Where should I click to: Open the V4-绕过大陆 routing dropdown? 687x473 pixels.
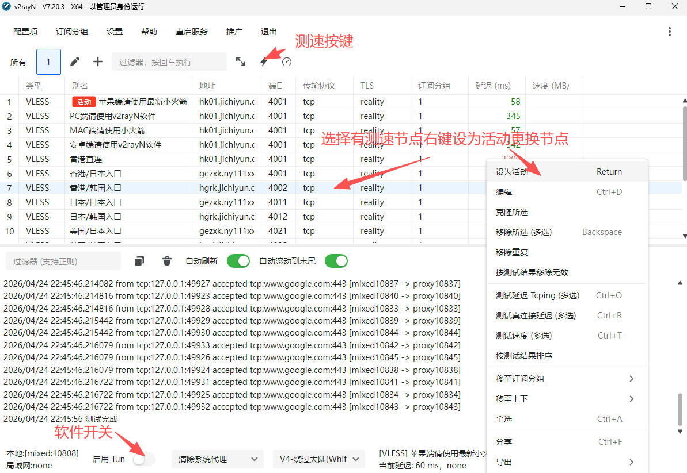tap(319, 459)
